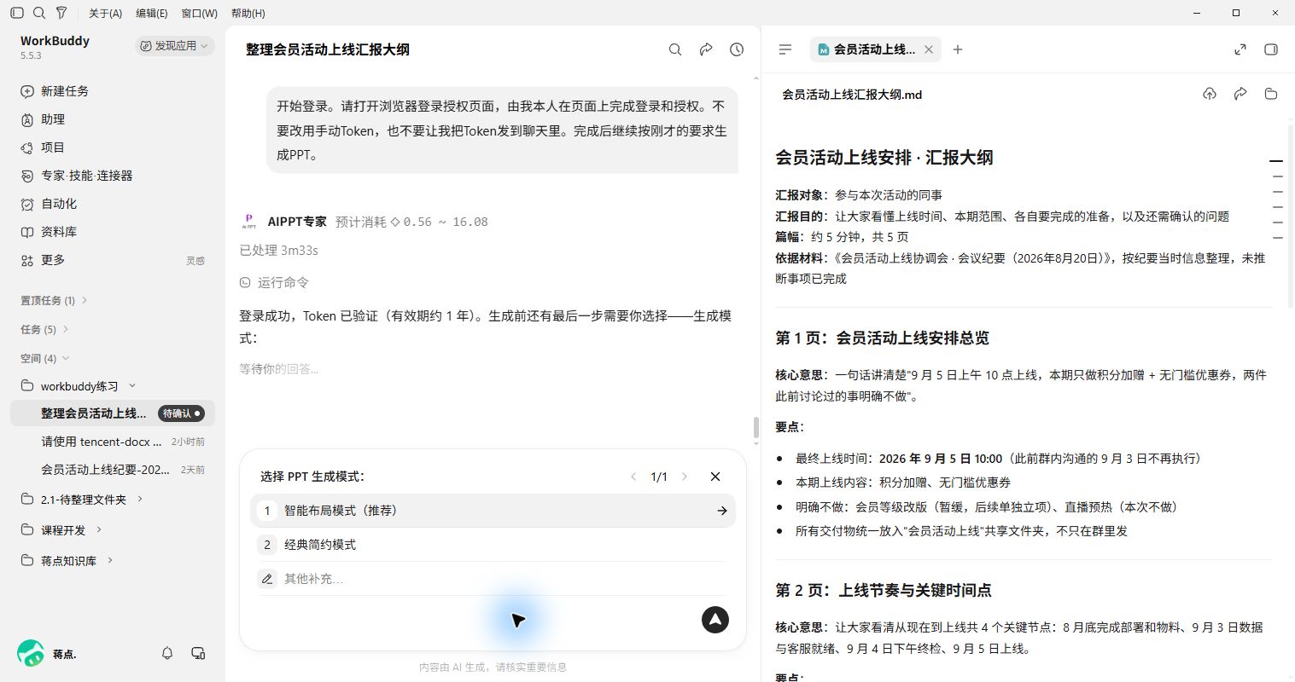1295x682 pixels.
Task: Go to next question arrow in PPT chooser
Action: (x=685, y=477)
